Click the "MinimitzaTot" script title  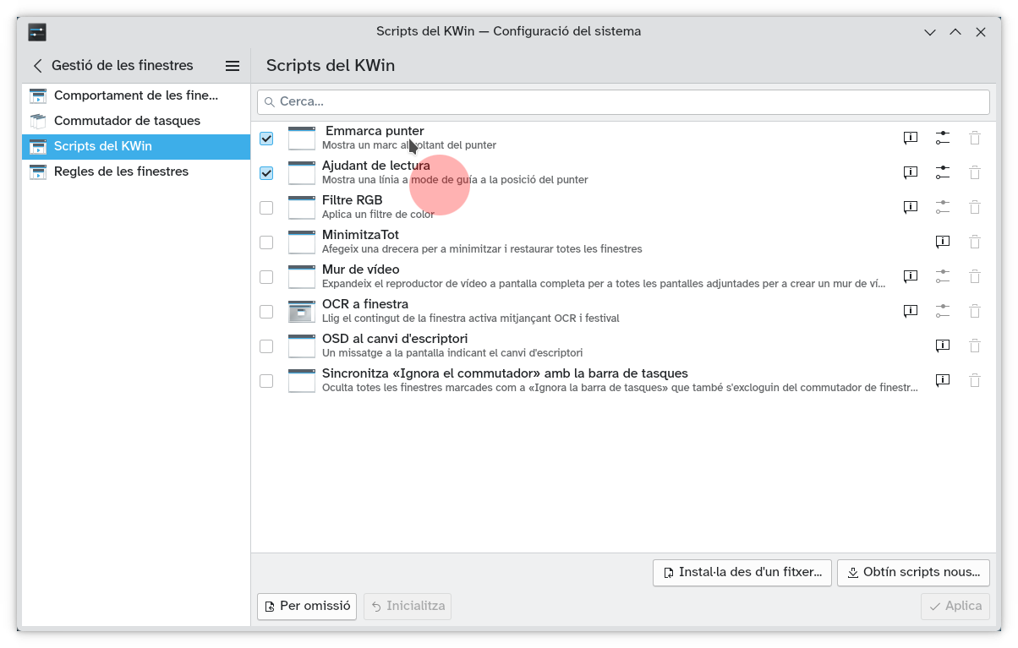[x=360, y=235]
